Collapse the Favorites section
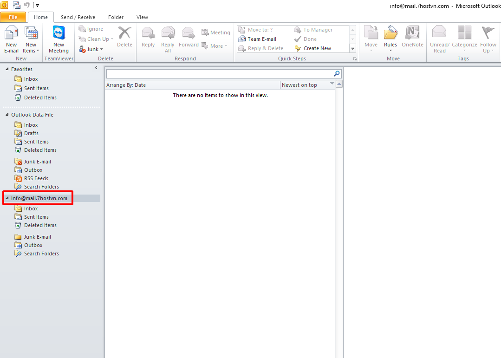 [7, 69]
